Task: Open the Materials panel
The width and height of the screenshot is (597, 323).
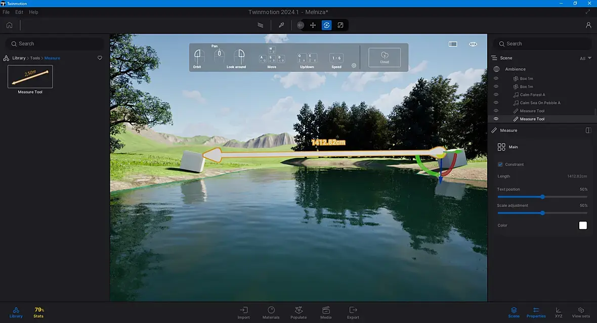Action: (271, 313)
